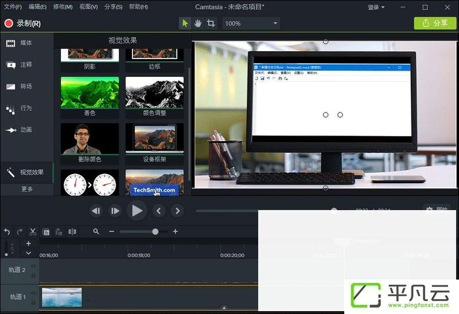This screenshot has height=314, width=459.
Task: Select the ocean clip on Track 1
Action: 62,297
